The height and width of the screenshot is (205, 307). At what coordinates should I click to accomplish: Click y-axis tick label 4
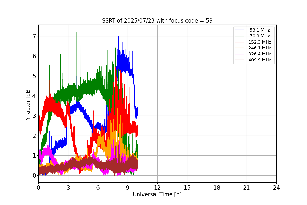coord(34,96)
